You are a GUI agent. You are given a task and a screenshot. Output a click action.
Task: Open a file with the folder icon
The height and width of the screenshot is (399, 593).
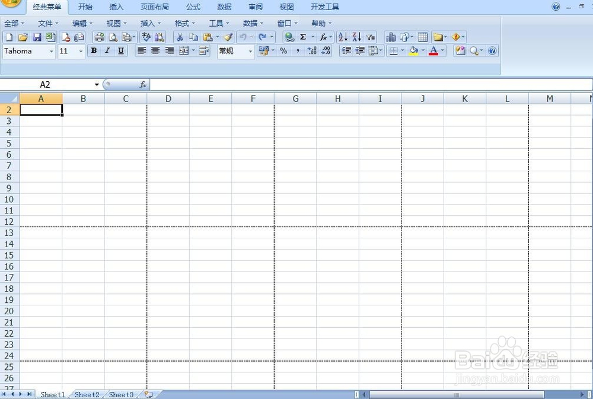23,37
